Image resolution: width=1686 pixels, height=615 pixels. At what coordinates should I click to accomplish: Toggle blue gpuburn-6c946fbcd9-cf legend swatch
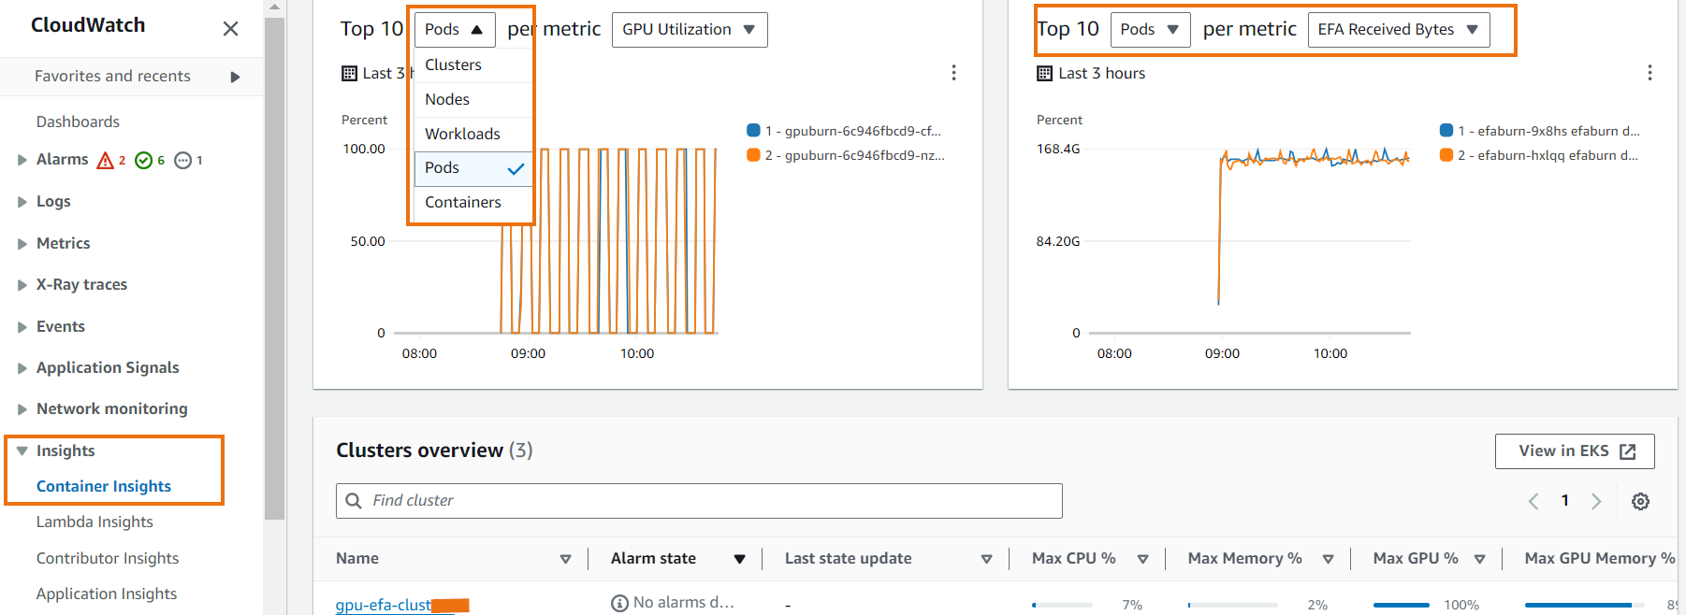point(753,130)
